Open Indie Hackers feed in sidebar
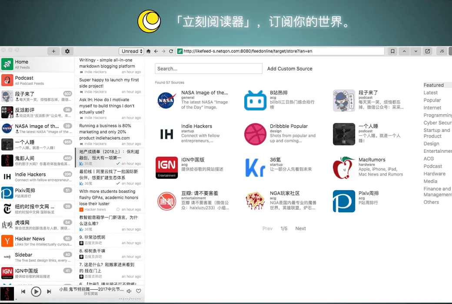The height and width of the screenshot is (304, 452). tap(37, 177)
